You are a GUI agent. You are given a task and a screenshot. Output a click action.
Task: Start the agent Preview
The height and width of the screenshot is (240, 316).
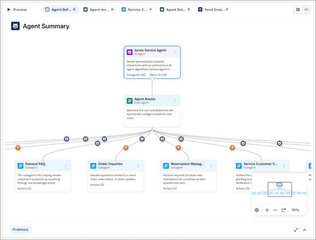pyautogui.click(x=17, y=9)
